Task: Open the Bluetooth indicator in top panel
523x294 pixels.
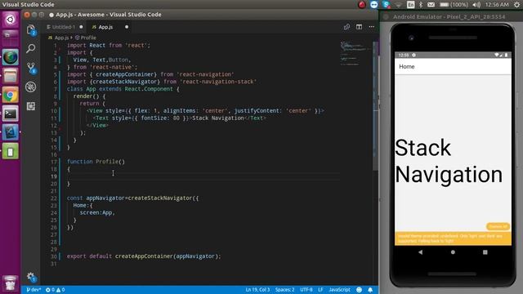Action: pos(421,5)
